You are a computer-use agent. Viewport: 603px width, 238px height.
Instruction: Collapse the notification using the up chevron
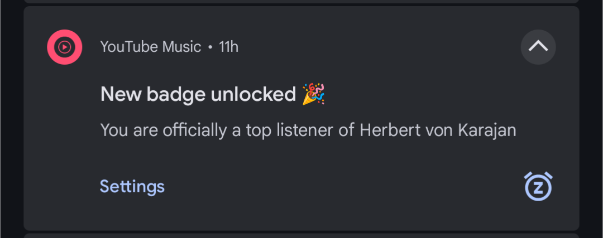pos(538,47)
